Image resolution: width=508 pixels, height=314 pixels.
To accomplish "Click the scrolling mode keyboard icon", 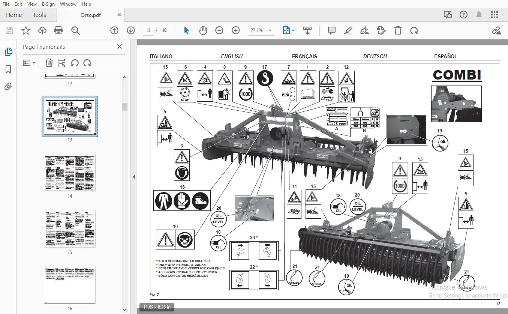I will (307, 30).
